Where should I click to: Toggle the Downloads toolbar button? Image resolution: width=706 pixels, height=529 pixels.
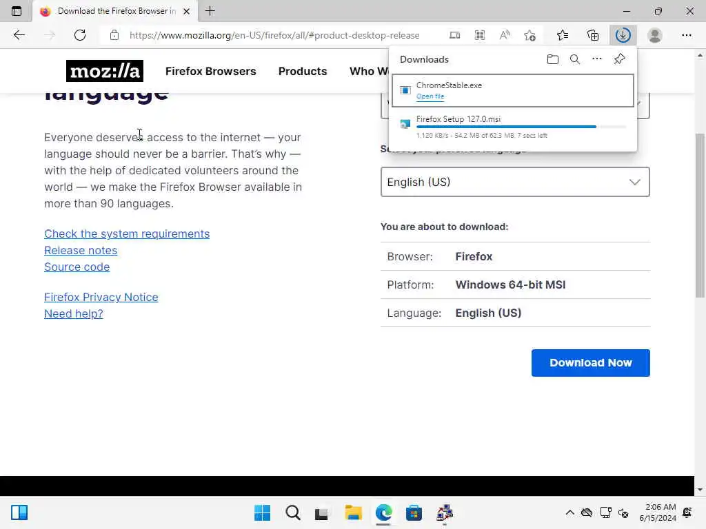point(623,35)
